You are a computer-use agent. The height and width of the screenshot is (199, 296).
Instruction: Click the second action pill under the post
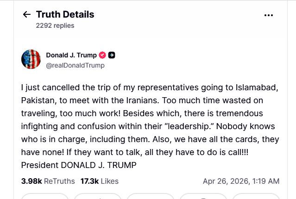[x=98, y=196]
